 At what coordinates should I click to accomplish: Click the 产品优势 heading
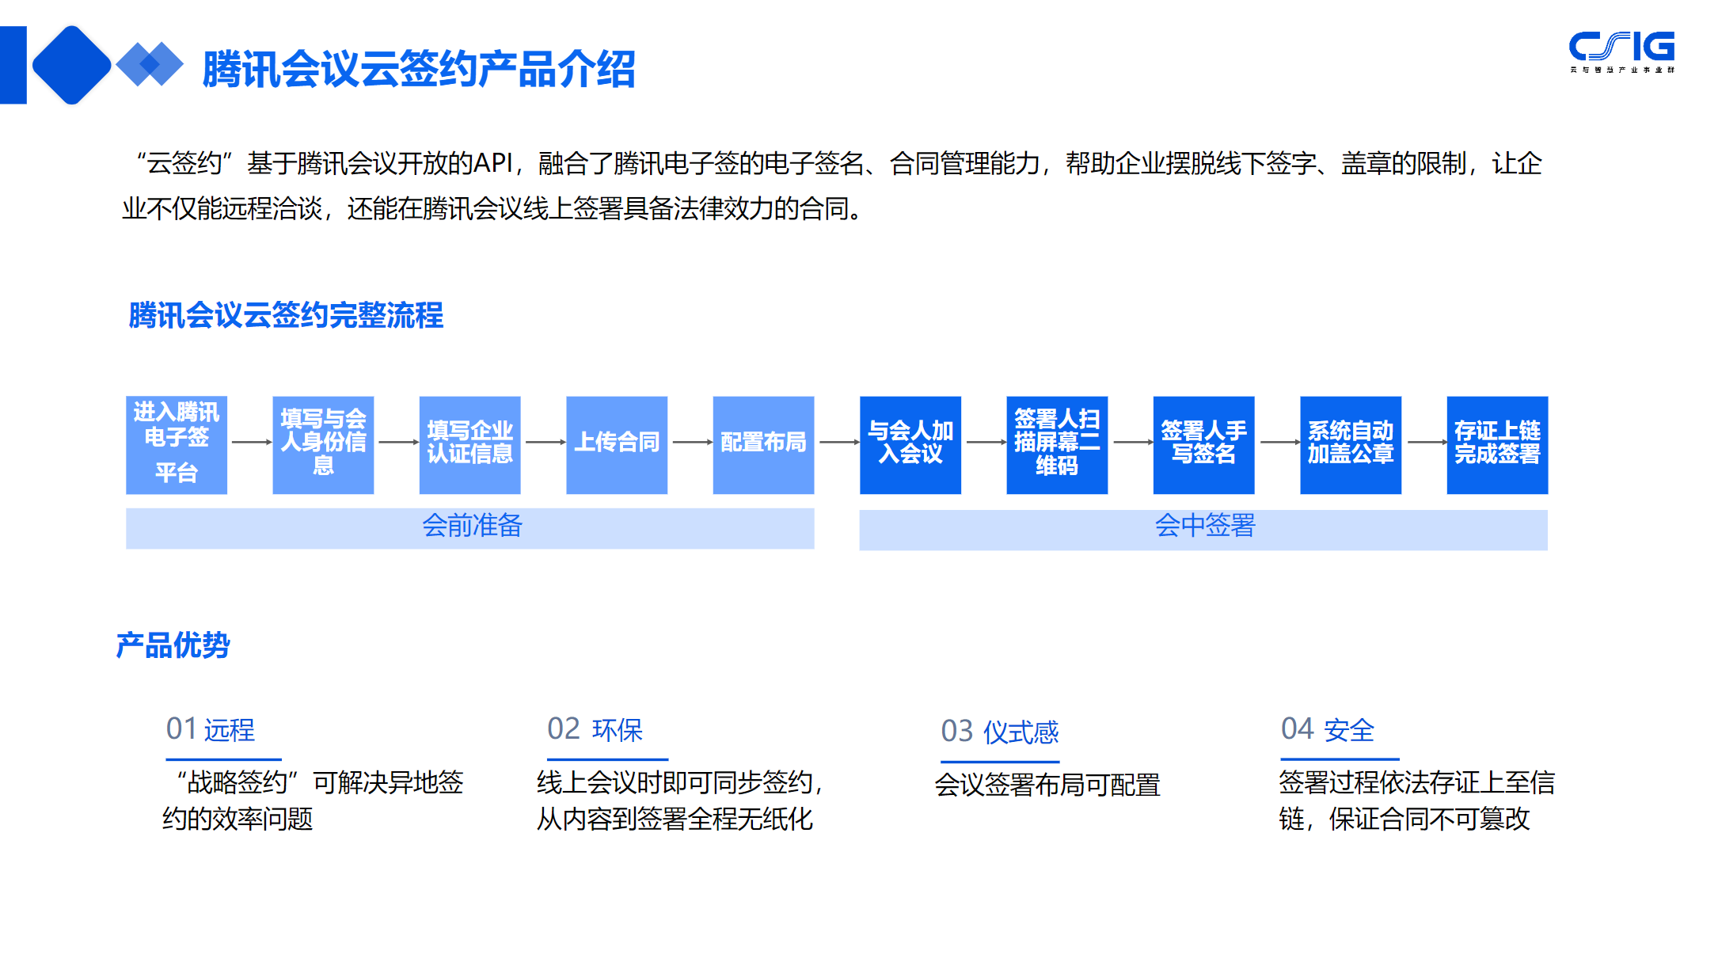173,645
